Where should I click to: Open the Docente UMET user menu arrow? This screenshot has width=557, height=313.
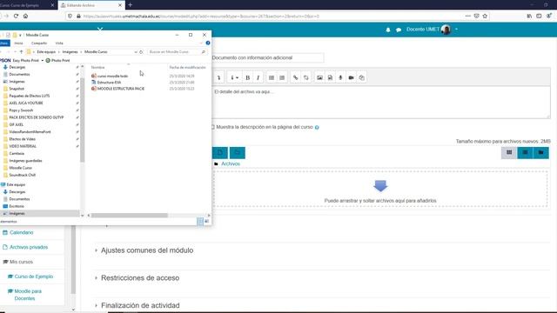pyautogui.click(x=456, y=30)
